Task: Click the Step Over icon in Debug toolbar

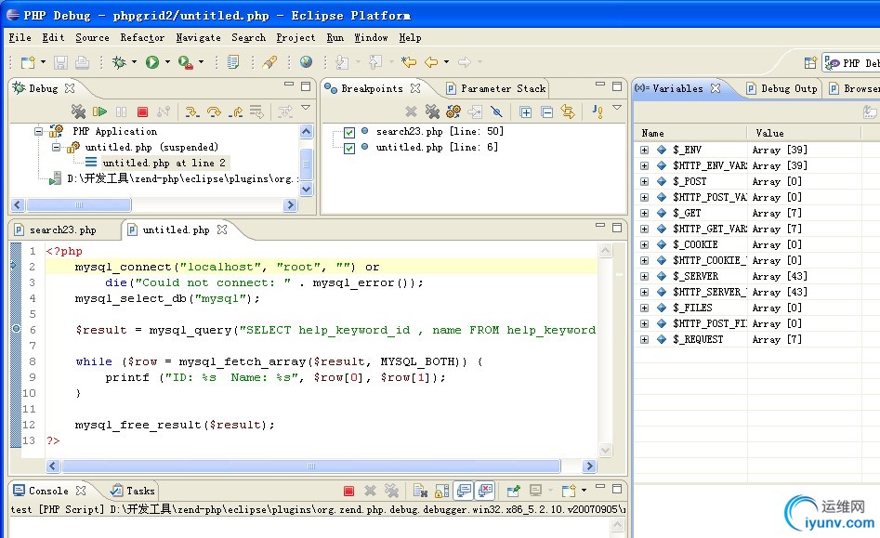Action: click(x=214, y=112)
